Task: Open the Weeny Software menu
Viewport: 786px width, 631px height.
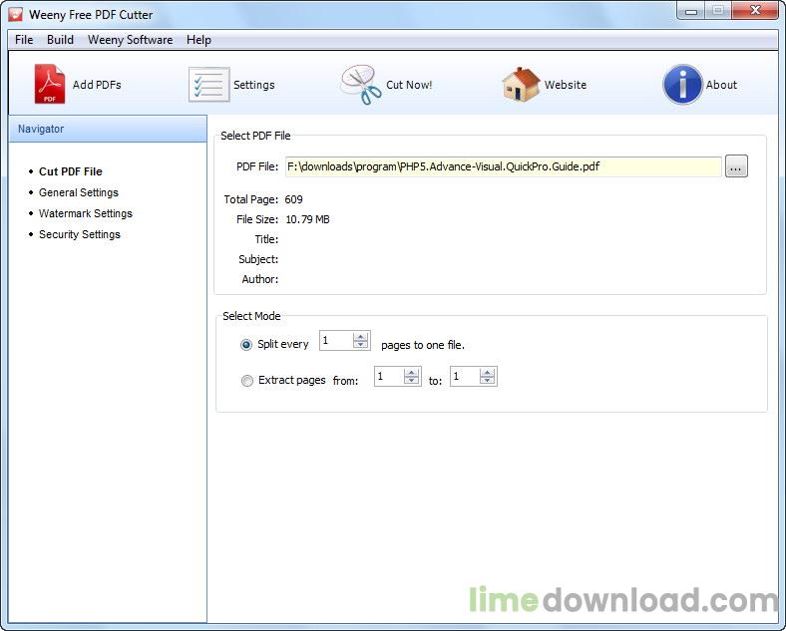Action: pyautogui.click(x=131, y=40)
